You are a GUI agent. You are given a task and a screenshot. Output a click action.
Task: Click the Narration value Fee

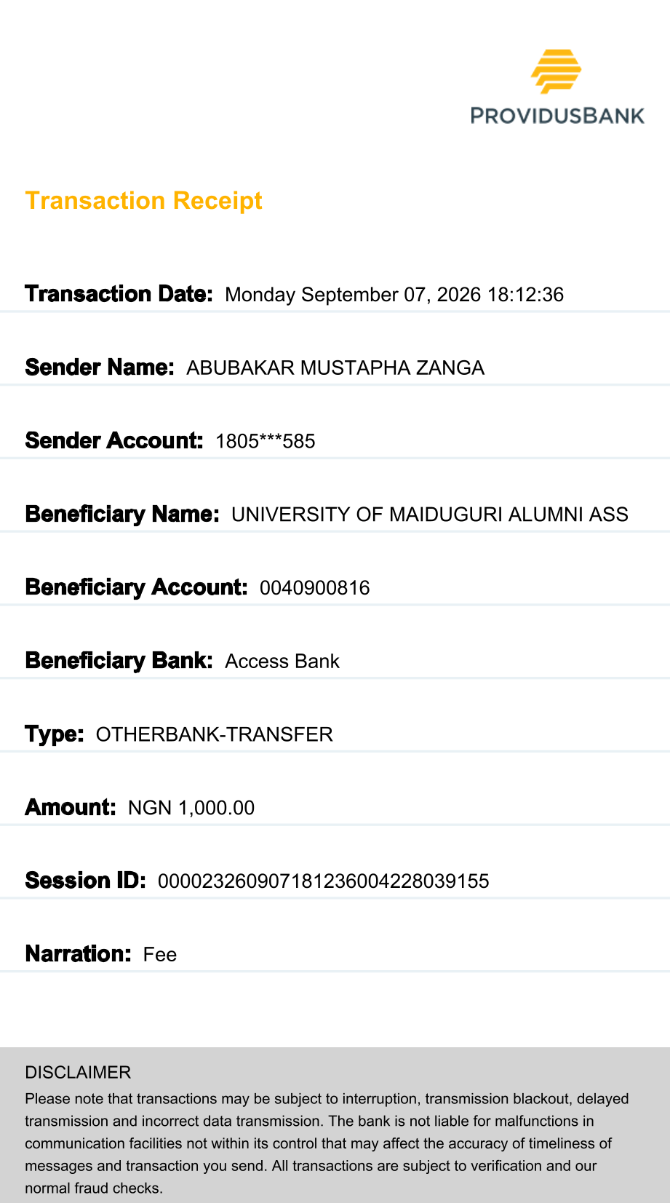[160, 955]
